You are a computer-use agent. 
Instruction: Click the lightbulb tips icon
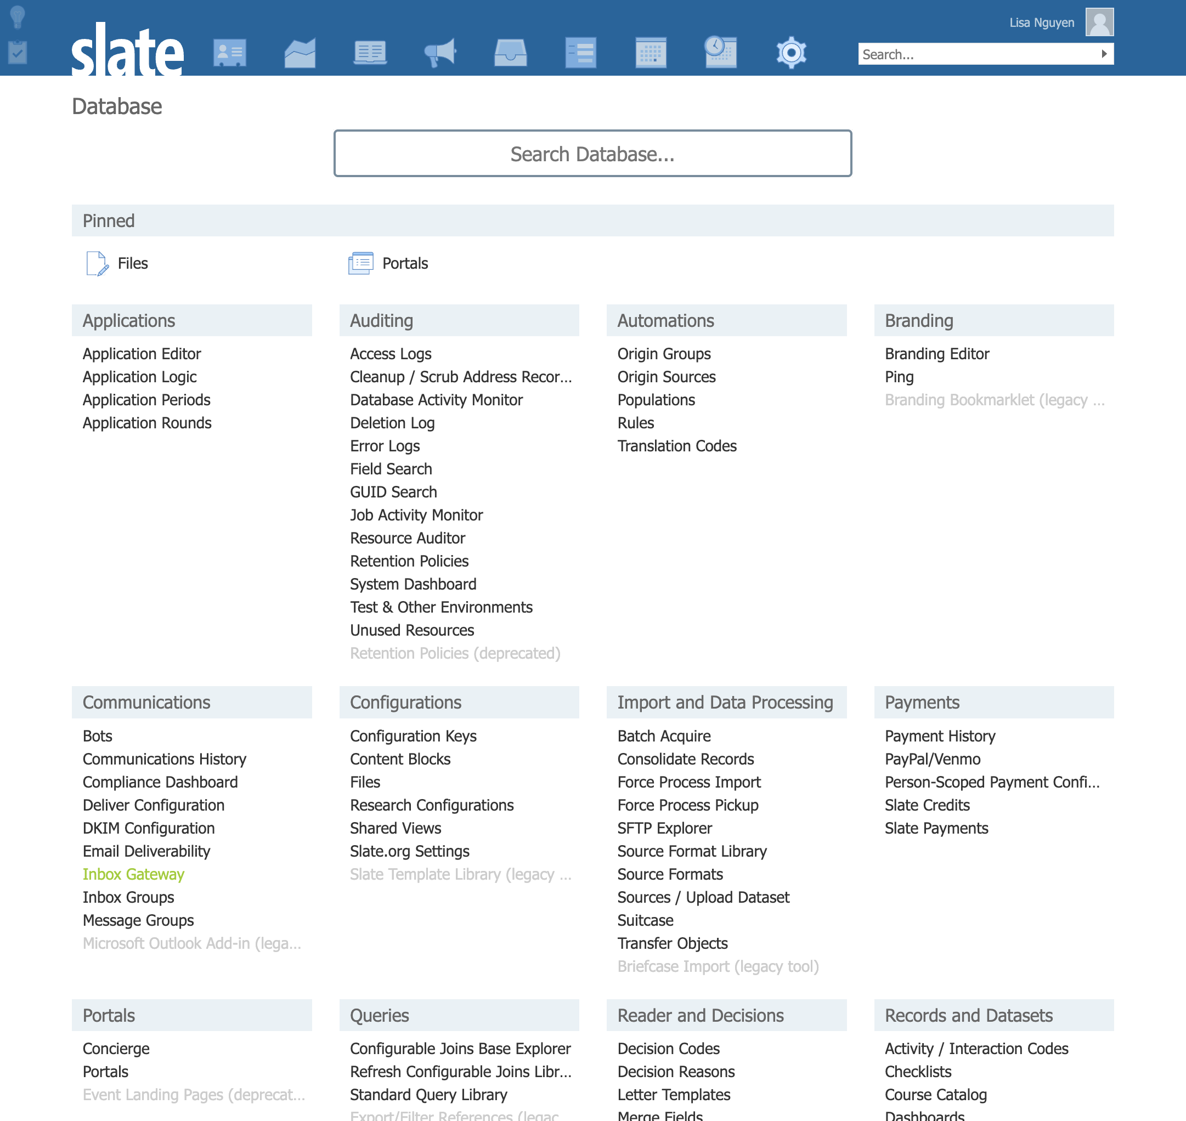[18, 17]
